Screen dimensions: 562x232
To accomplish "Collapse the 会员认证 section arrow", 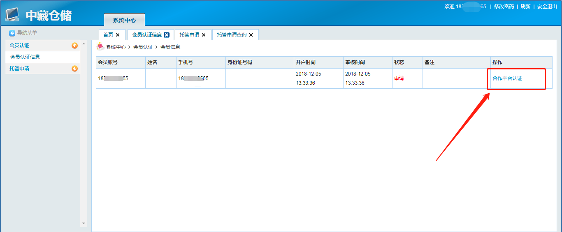I will coord(74,46).
